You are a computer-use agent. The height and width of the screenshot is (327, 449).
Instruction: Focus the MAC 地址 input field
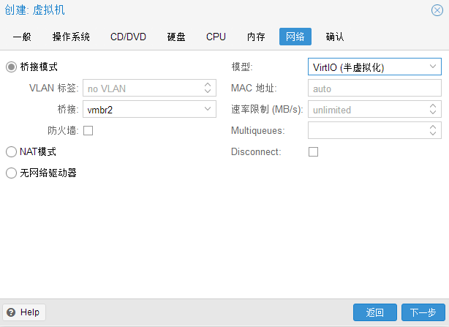coord(374,88)
